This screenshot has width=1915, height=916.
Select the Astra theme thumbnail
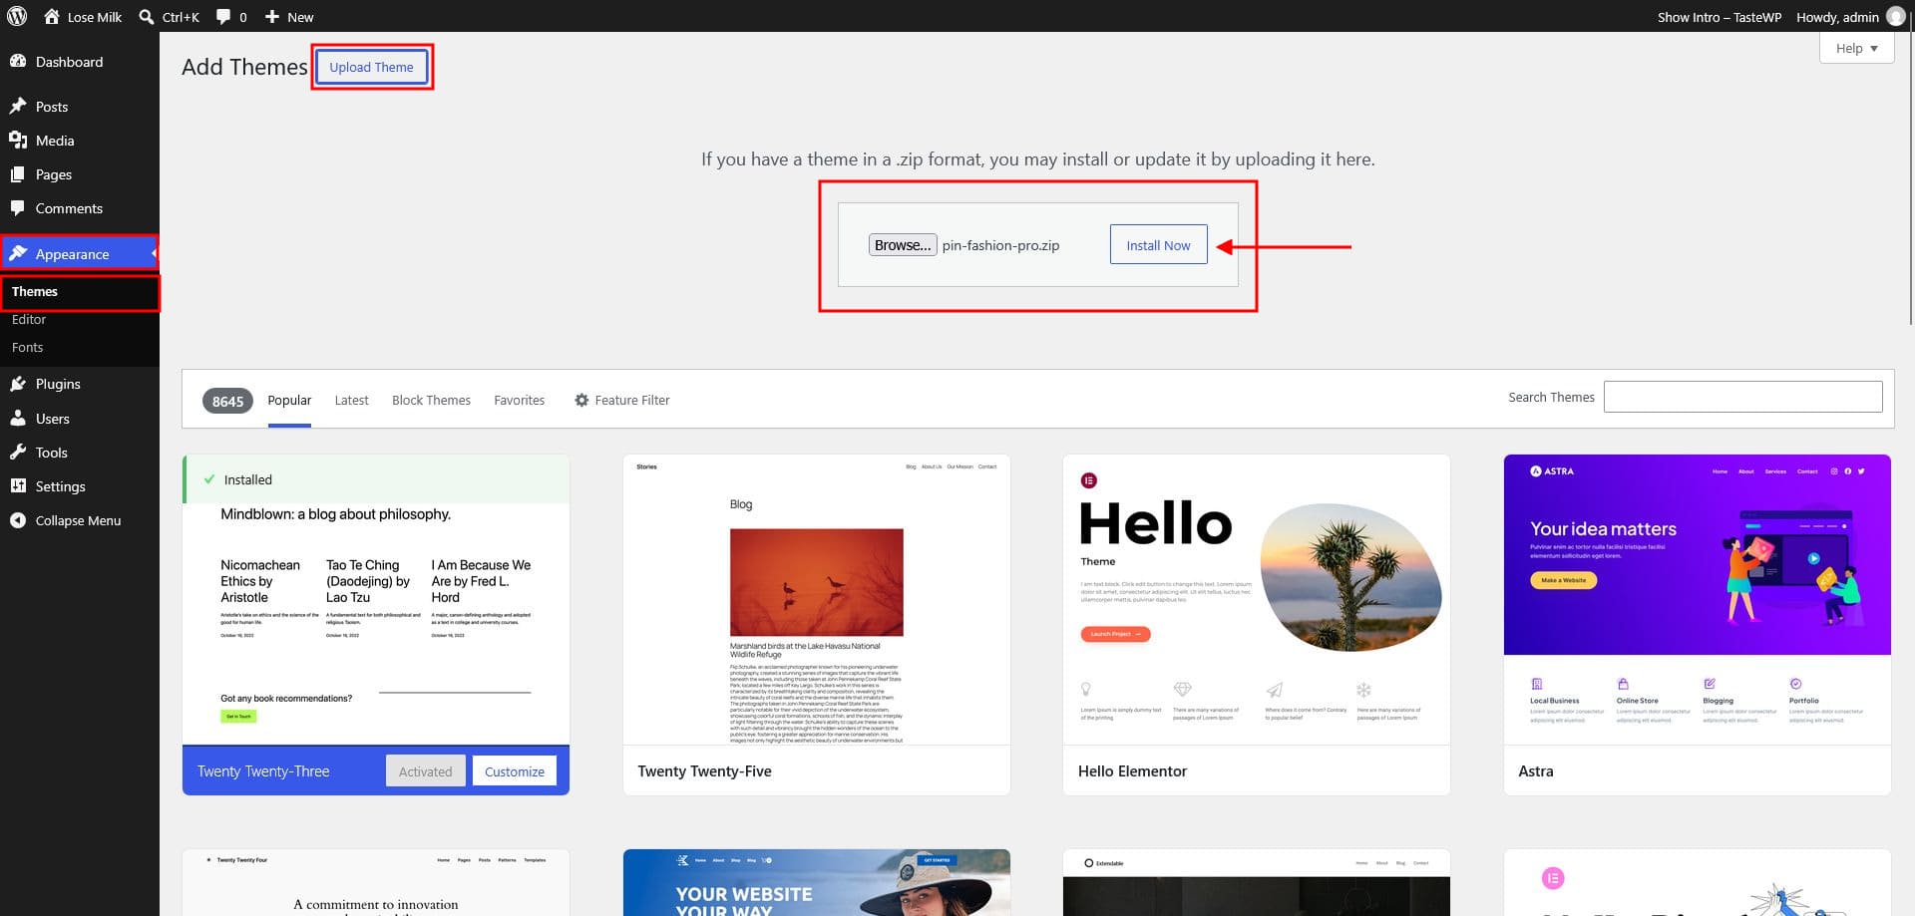tap(1697, 600)
